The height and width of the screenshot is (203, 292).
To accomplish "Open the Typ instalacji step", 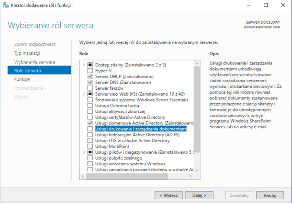I will pyautogui.click(x=27, y=53).
